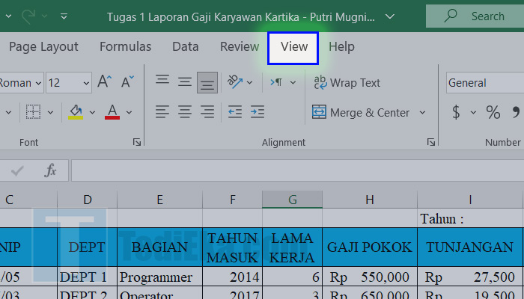Apply Percent Style

[493, 112]
